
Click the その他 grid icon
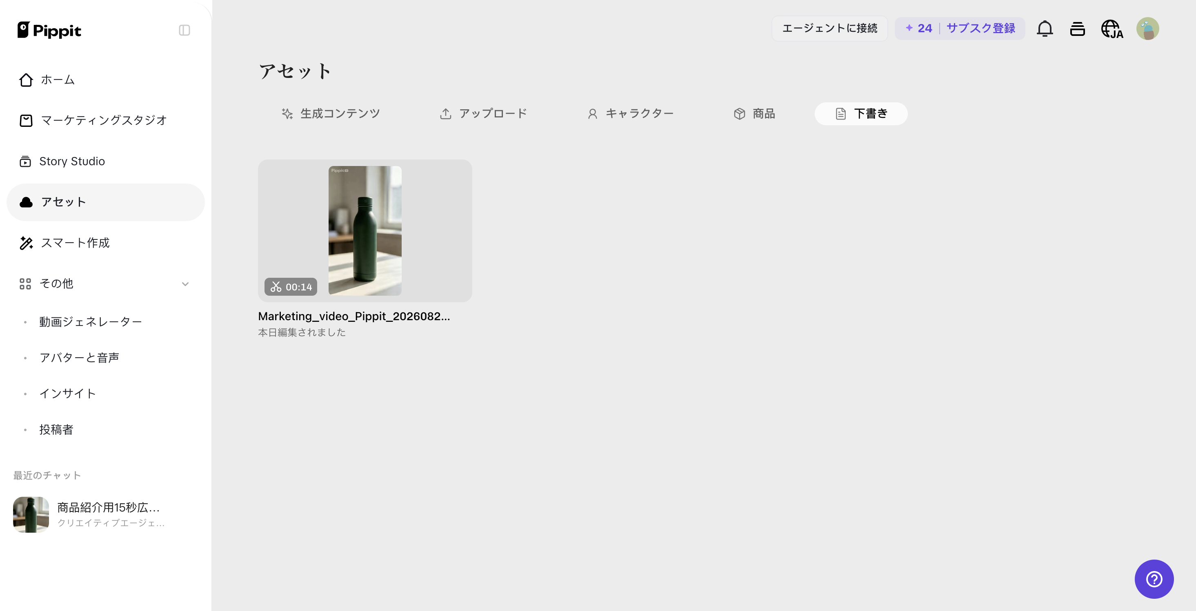click(x=25, y=284)
